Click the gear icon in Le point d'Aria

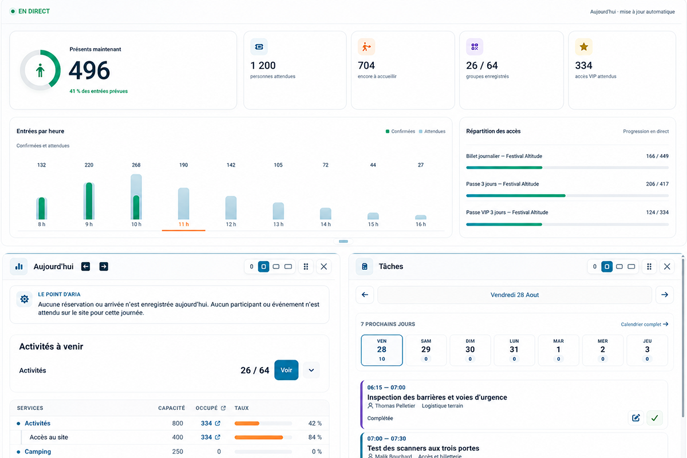pyautogui.click(x=24, y=299)
